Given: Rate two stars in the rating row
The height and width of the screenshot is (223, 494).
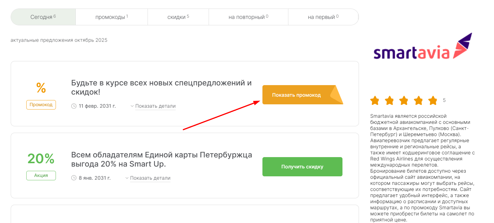Looking at the screenshot, I should (389, 100).
